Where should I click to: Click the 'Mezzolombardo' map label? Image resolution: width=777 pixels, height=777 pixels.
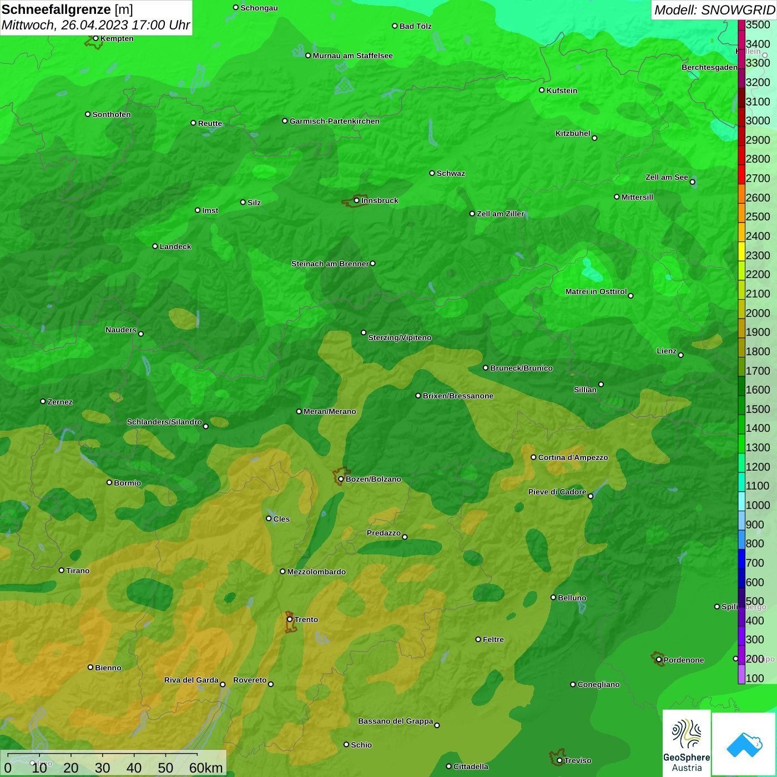[316, 572]
